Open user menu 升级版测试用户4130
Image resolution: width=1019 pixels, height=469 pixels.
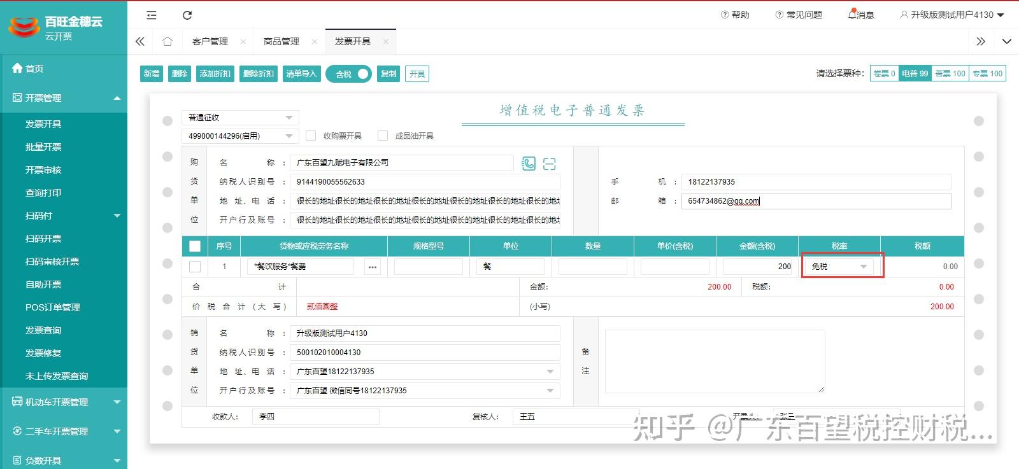(x=951, y=15)
